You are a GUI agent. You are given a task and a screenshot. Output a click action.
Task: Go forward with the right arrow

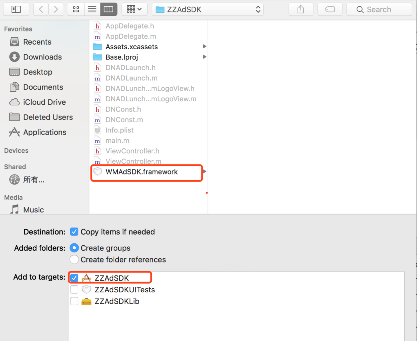(56, 9)
